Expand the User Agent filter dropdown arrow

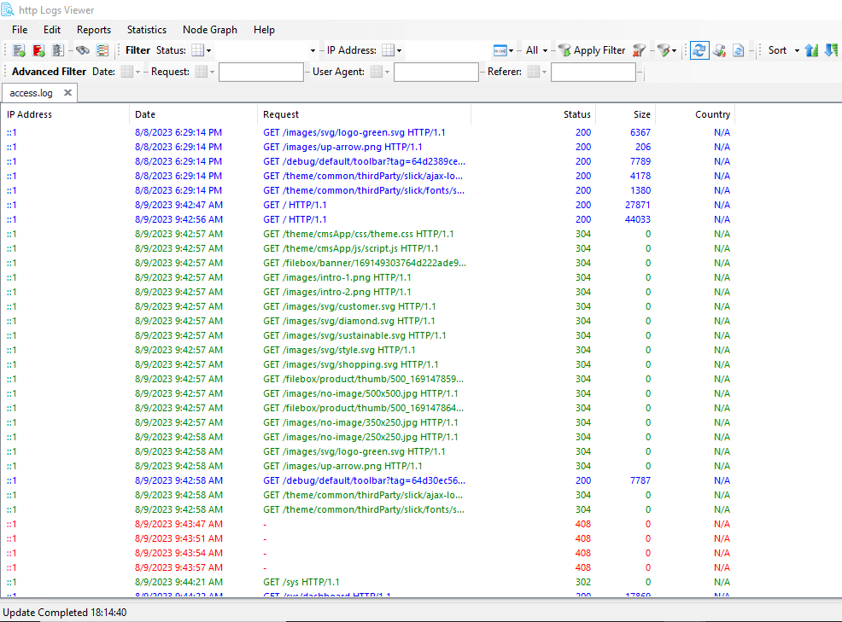(387, 72)
